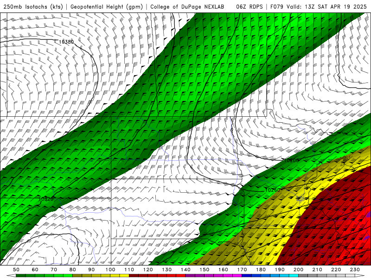Click the legend value 180
Screen dimensions: 371x278
tap(261, 270)
